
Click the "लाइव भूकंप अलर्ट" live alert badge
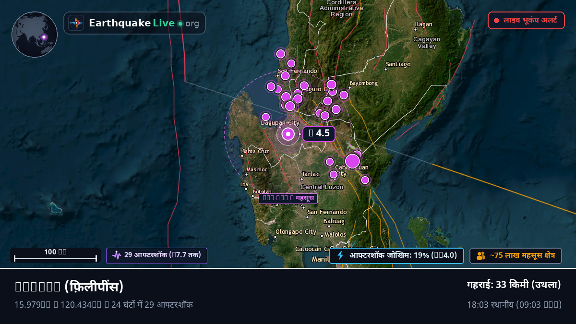526,21
